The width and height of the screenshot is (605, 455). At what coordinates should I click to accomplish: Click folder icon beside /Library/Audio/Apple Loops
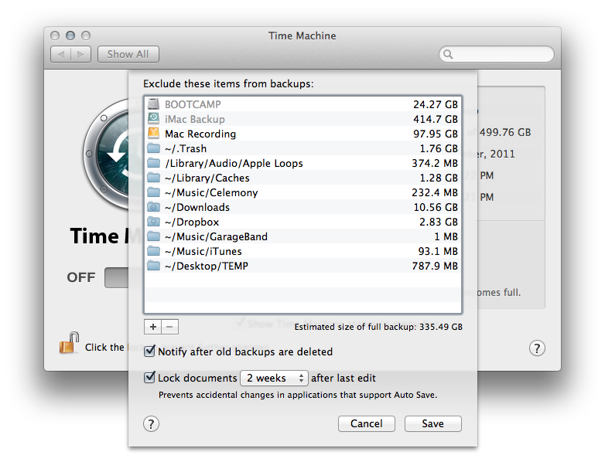pyautogui.click(x=153, y=163)
